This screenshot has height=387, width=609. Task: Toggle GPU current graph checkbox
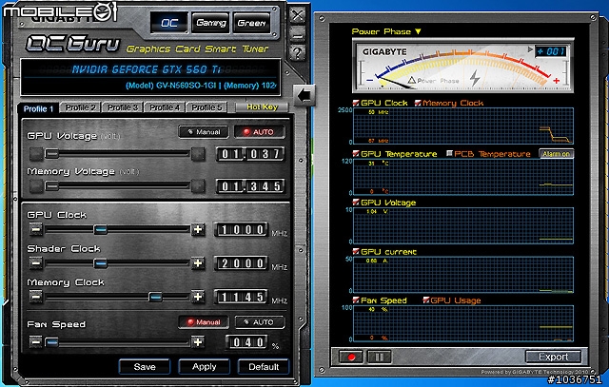pos(356,252)
